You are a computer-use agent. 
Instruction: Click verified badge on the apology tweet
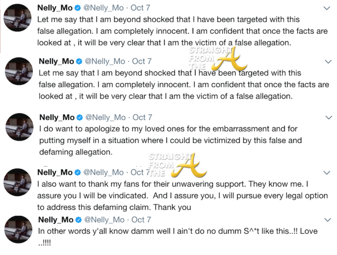point(79,117)
